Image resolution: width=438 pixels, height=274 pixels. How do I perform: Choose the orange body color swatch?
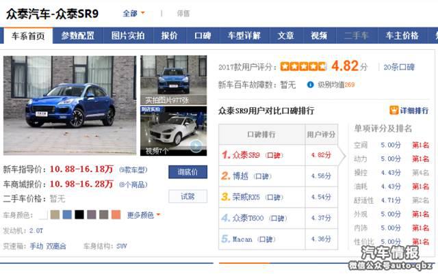[x=116, y=215]
